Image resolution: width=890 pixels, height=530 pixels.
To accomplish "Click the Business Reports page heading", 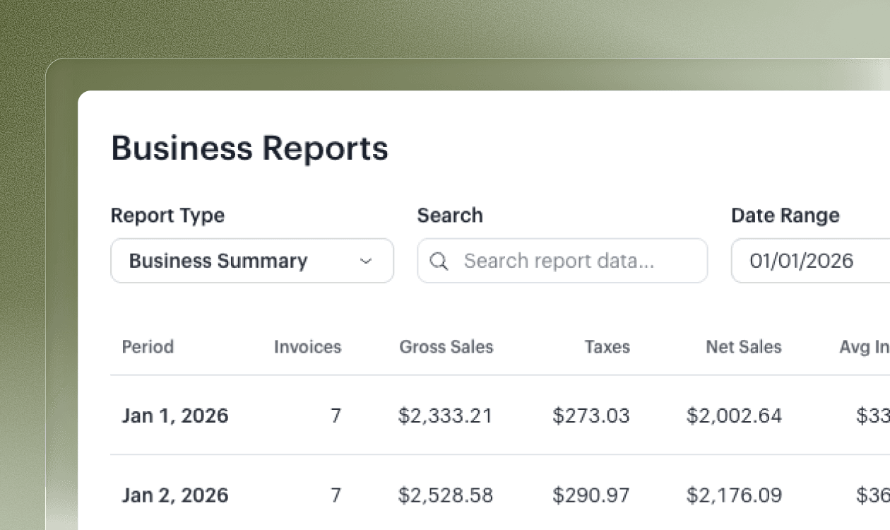I will pyautogui.click(x=250, y=148).
